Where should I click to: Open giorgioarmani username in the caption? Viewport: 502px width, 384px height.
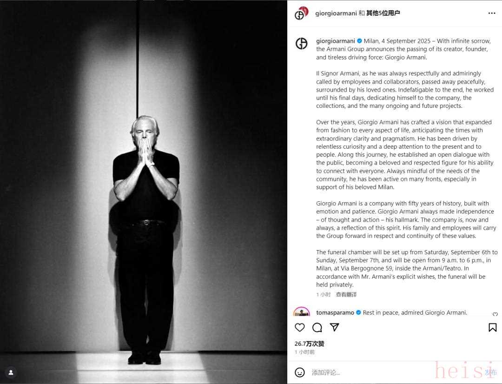336,41
